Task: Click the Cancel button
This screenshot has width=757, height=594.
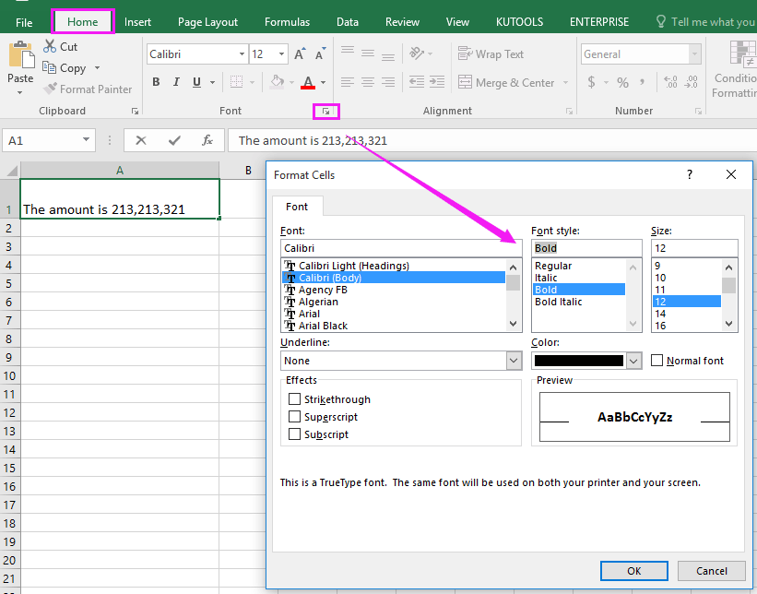Action: (711, 571)
